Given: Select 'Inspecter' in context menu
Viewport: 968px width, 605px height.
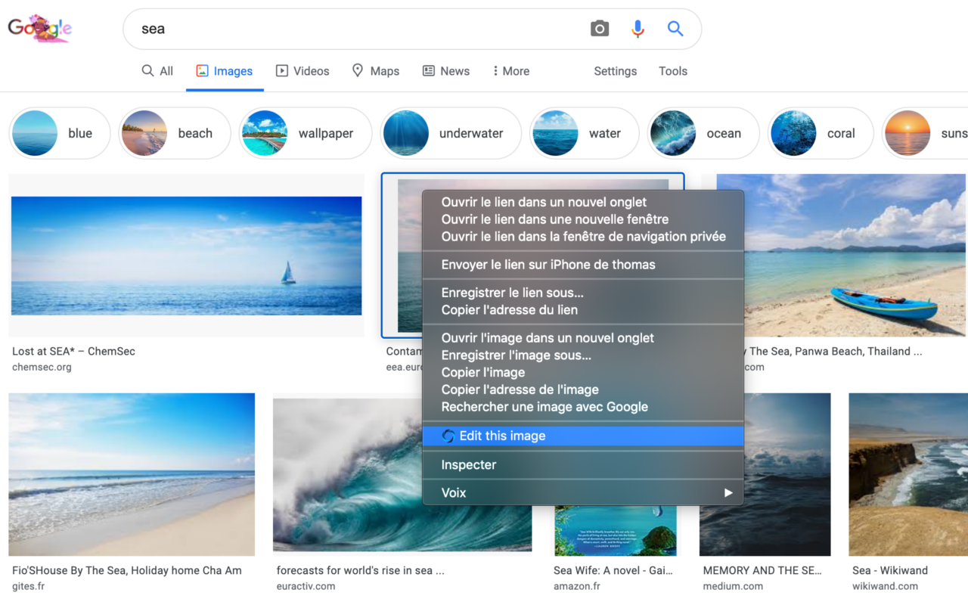Looking at the screenshot, I should pos(583,465).
